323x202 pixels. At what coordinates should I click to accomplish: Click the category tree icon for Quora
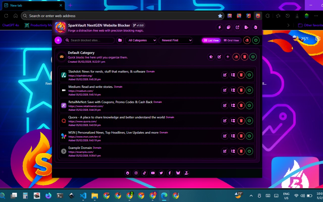click(233, 121)
